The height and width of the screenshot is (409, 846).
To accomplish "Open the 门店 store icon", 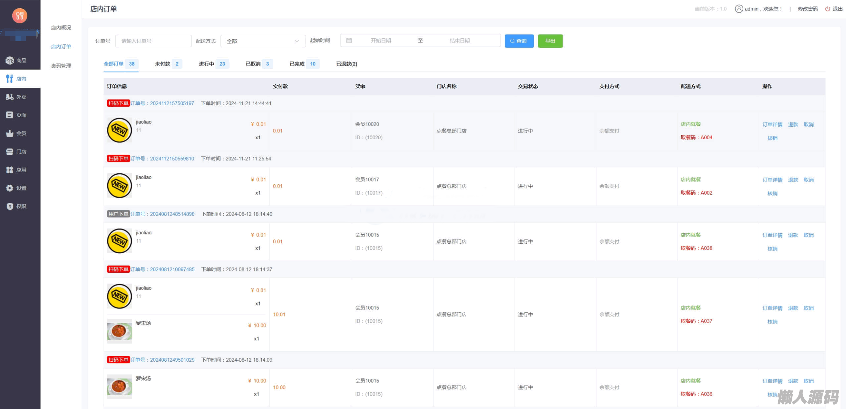I will [10, 152].
